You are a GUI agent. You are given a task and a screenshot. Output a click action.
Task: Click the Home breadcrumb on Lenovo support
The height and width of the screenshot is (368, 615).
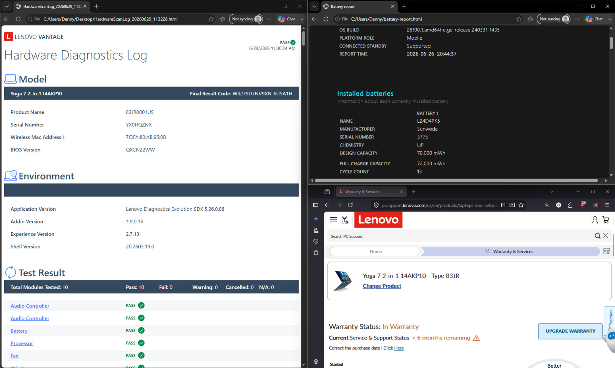pos(376,251)
